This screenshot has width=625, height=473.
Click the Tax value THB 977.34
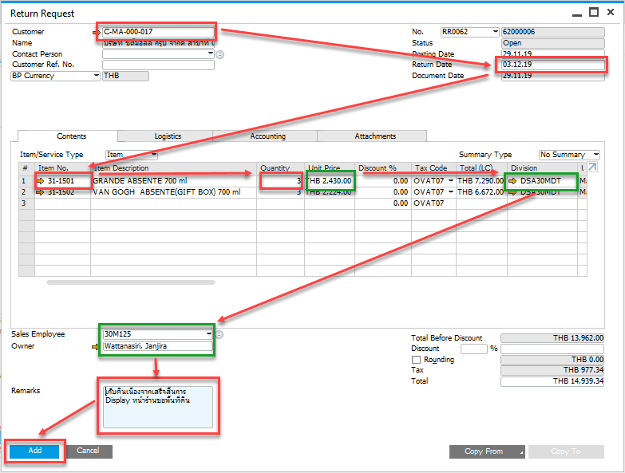[552, 370]
